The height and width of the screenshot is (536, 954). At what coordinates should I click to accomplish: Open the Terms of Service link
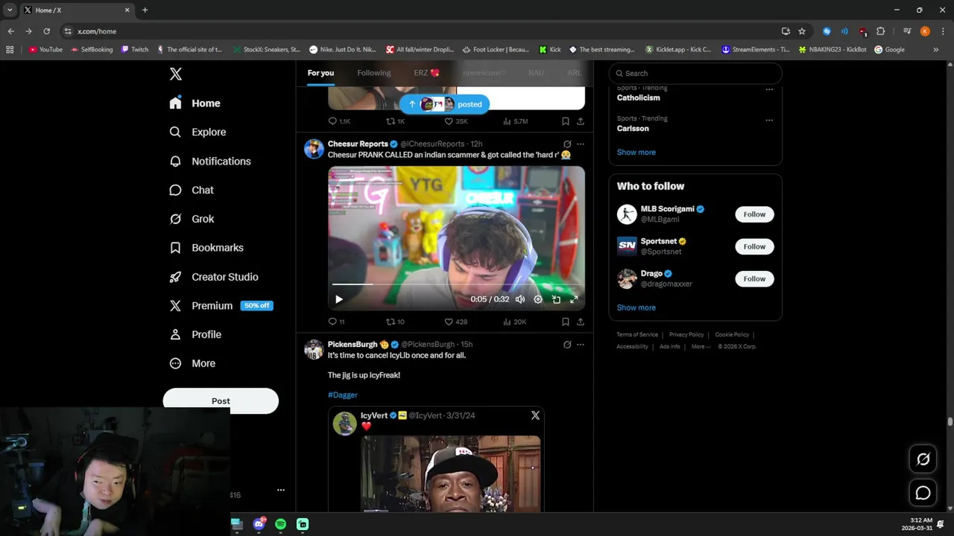(x=637, y=335)
